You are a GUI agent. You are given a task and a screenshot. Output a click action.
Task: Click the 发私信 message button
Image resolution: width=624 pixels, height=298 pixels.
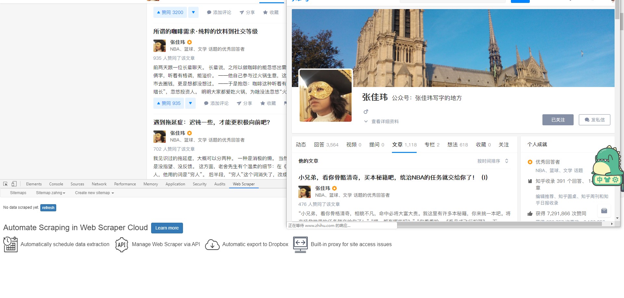(594, 120)
